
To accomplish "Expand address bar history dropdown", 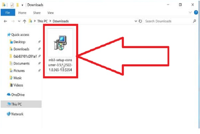I will coord(136,21).
